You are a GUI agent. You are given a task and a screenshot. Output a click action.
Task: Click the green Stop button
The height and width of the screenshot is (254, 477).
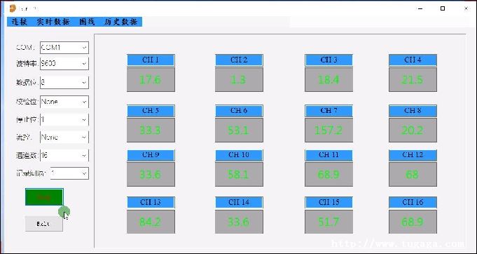tap(44, 196)
